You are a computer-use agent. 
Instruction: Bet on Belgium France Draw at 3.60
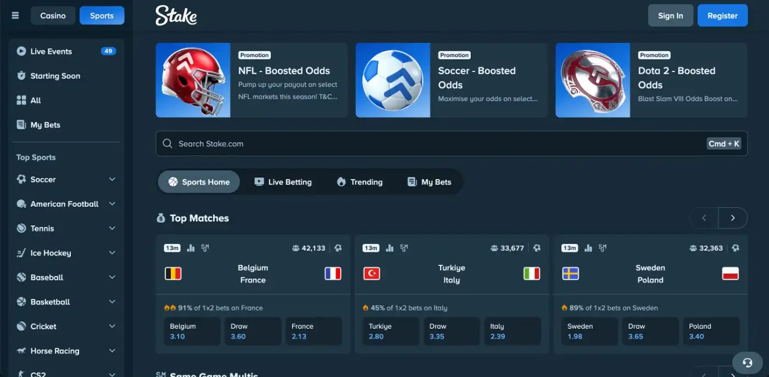[253, 331]
